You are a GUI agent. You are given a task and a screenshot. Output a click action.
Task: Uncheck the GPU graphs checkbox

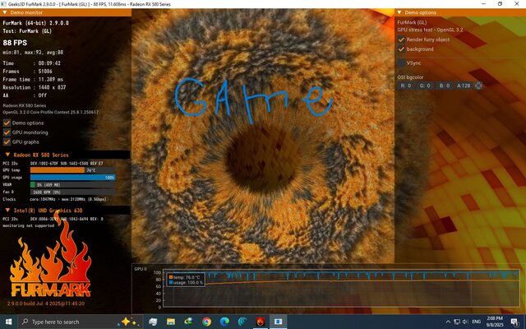[7, 141]
